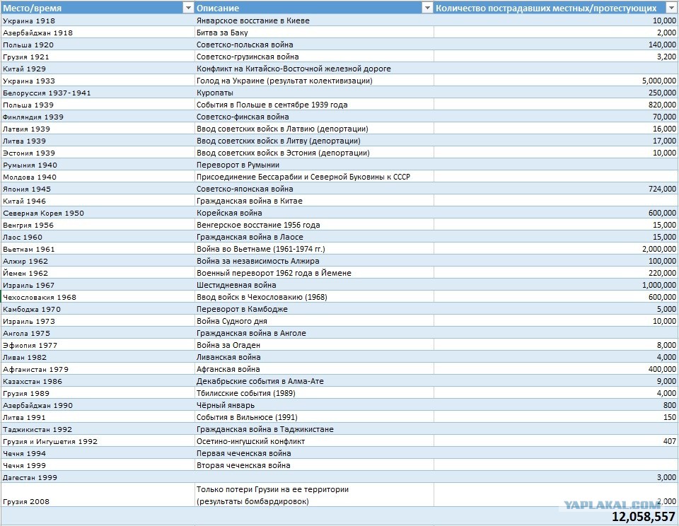Select cell Декабрьские события в Алма-Ате
The width and height of the screenshot is (679, 526).
tap(314, 381)
